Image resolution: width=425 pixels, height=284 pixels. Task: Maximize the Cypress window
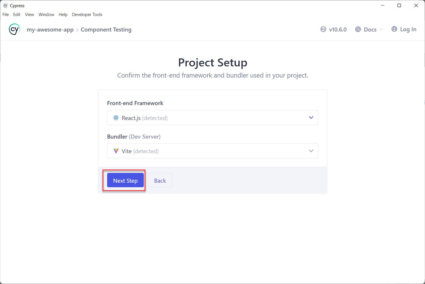[399, 5]
